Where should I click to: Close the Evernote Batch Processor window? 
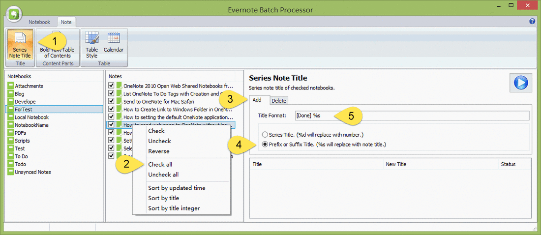527,5
